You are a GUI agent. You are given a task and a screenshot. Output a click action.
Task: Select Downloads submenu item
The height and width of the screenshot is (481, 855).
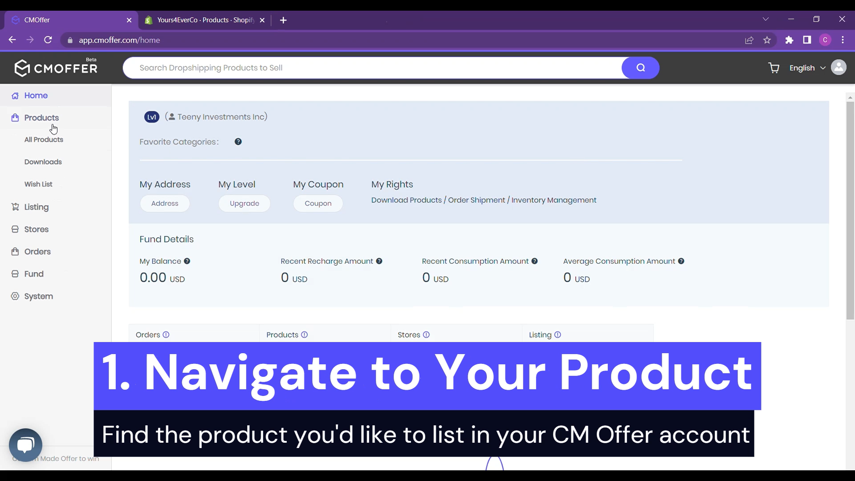click(x=44, y=162)
